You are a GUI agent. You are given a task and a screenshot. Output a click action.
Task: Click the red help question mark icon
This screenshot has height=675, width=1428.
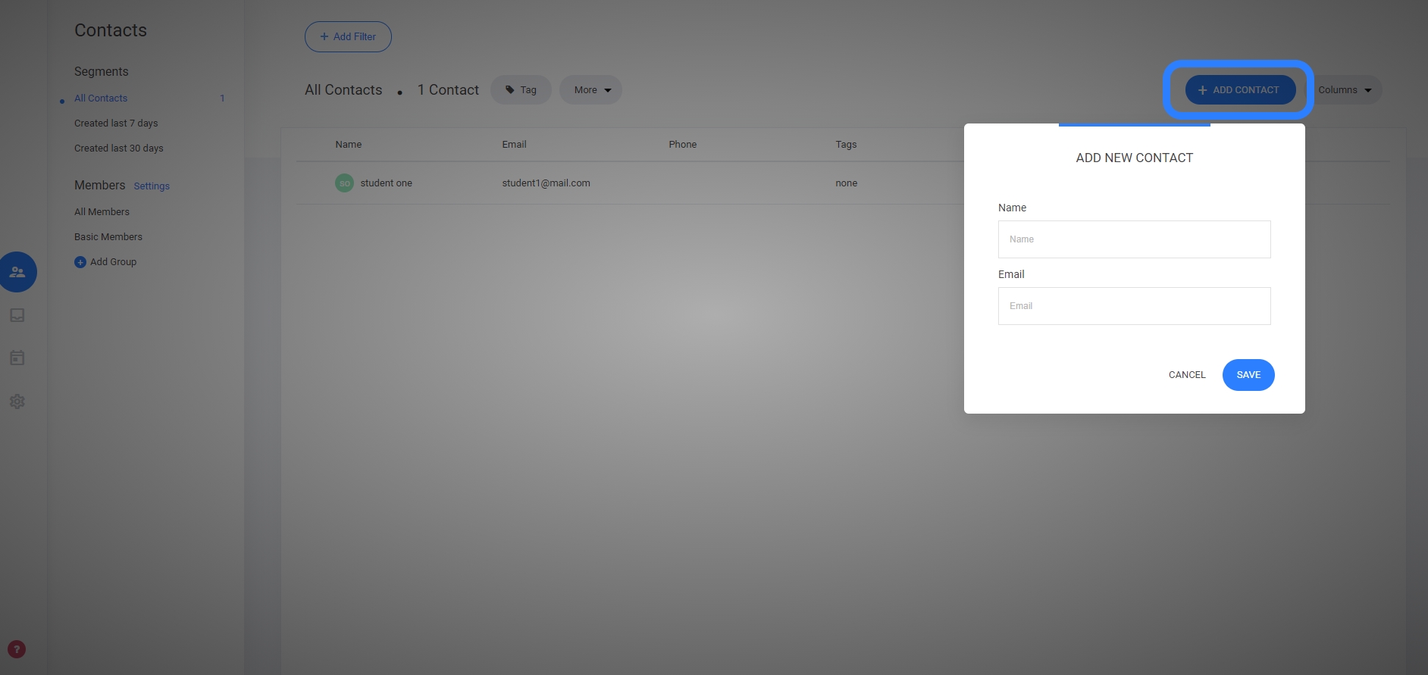pos(17,649)
